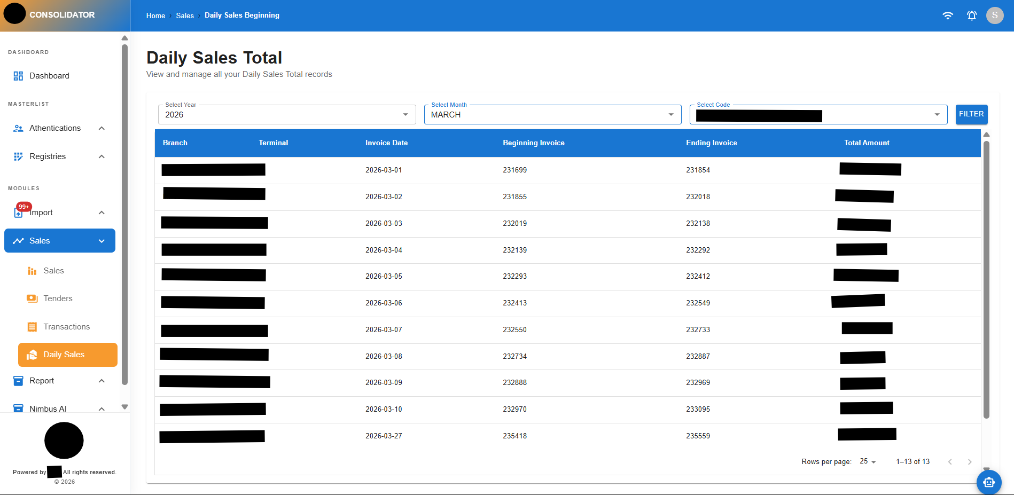Click the notification bell icon

point(971,15)
